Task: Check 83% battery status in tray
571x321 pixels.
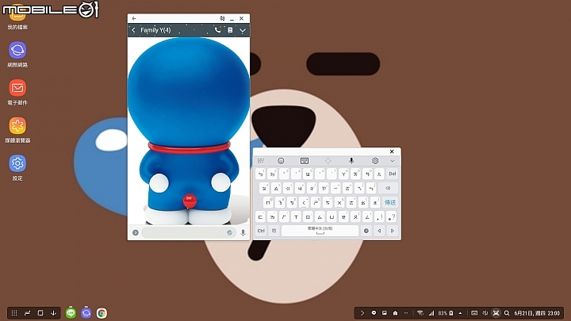Action: (x=446, y=313)
